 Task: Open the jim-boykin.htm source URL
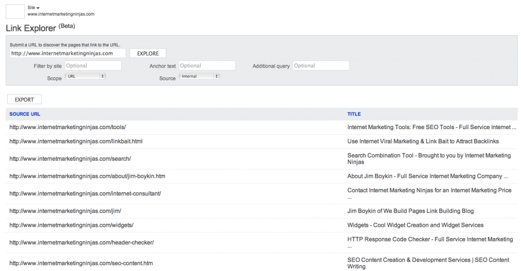point(87,176)
